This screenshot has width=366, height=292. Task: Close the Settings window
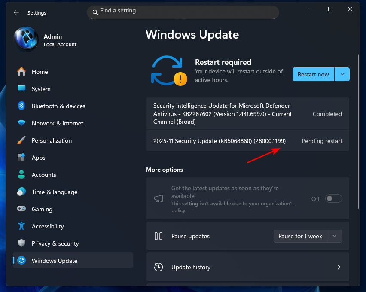click(350, 9)
